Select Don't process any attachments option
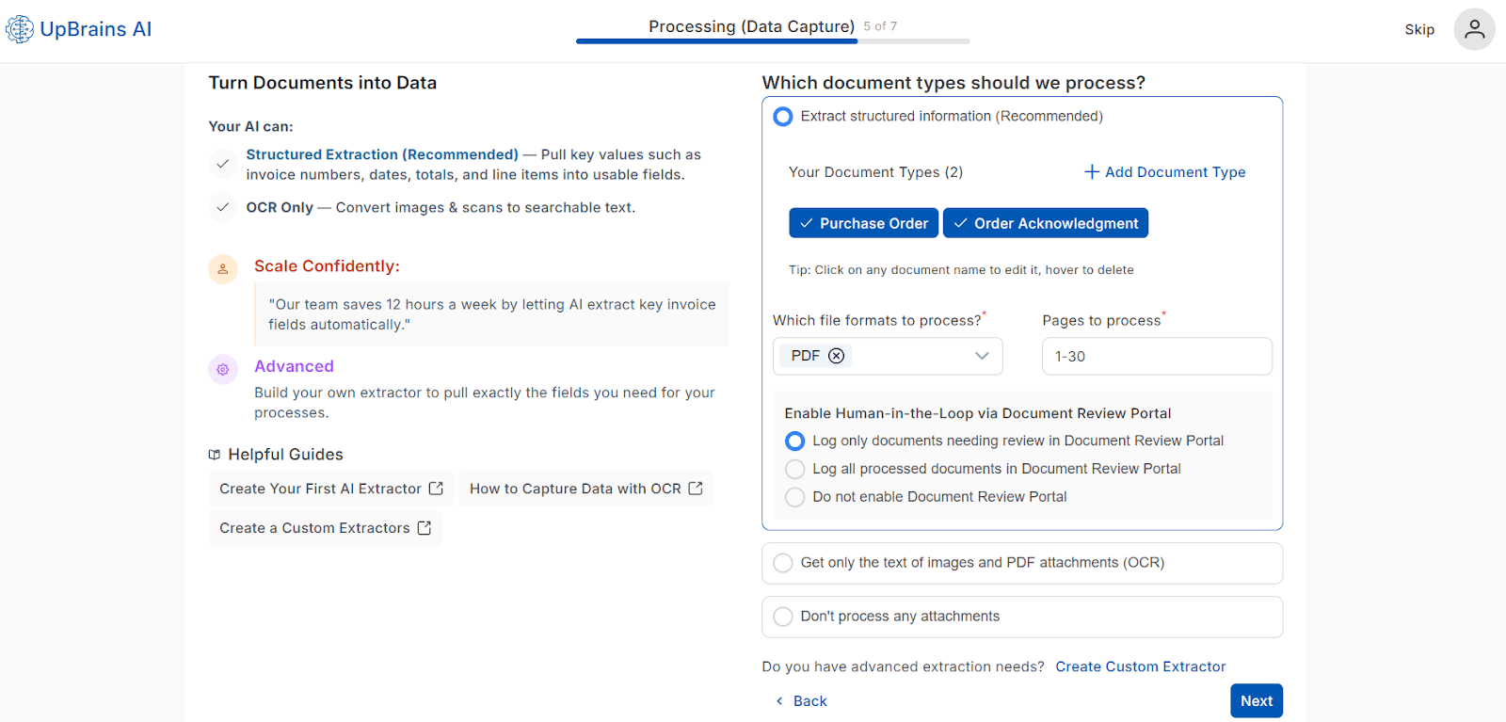 coord(783,617)
